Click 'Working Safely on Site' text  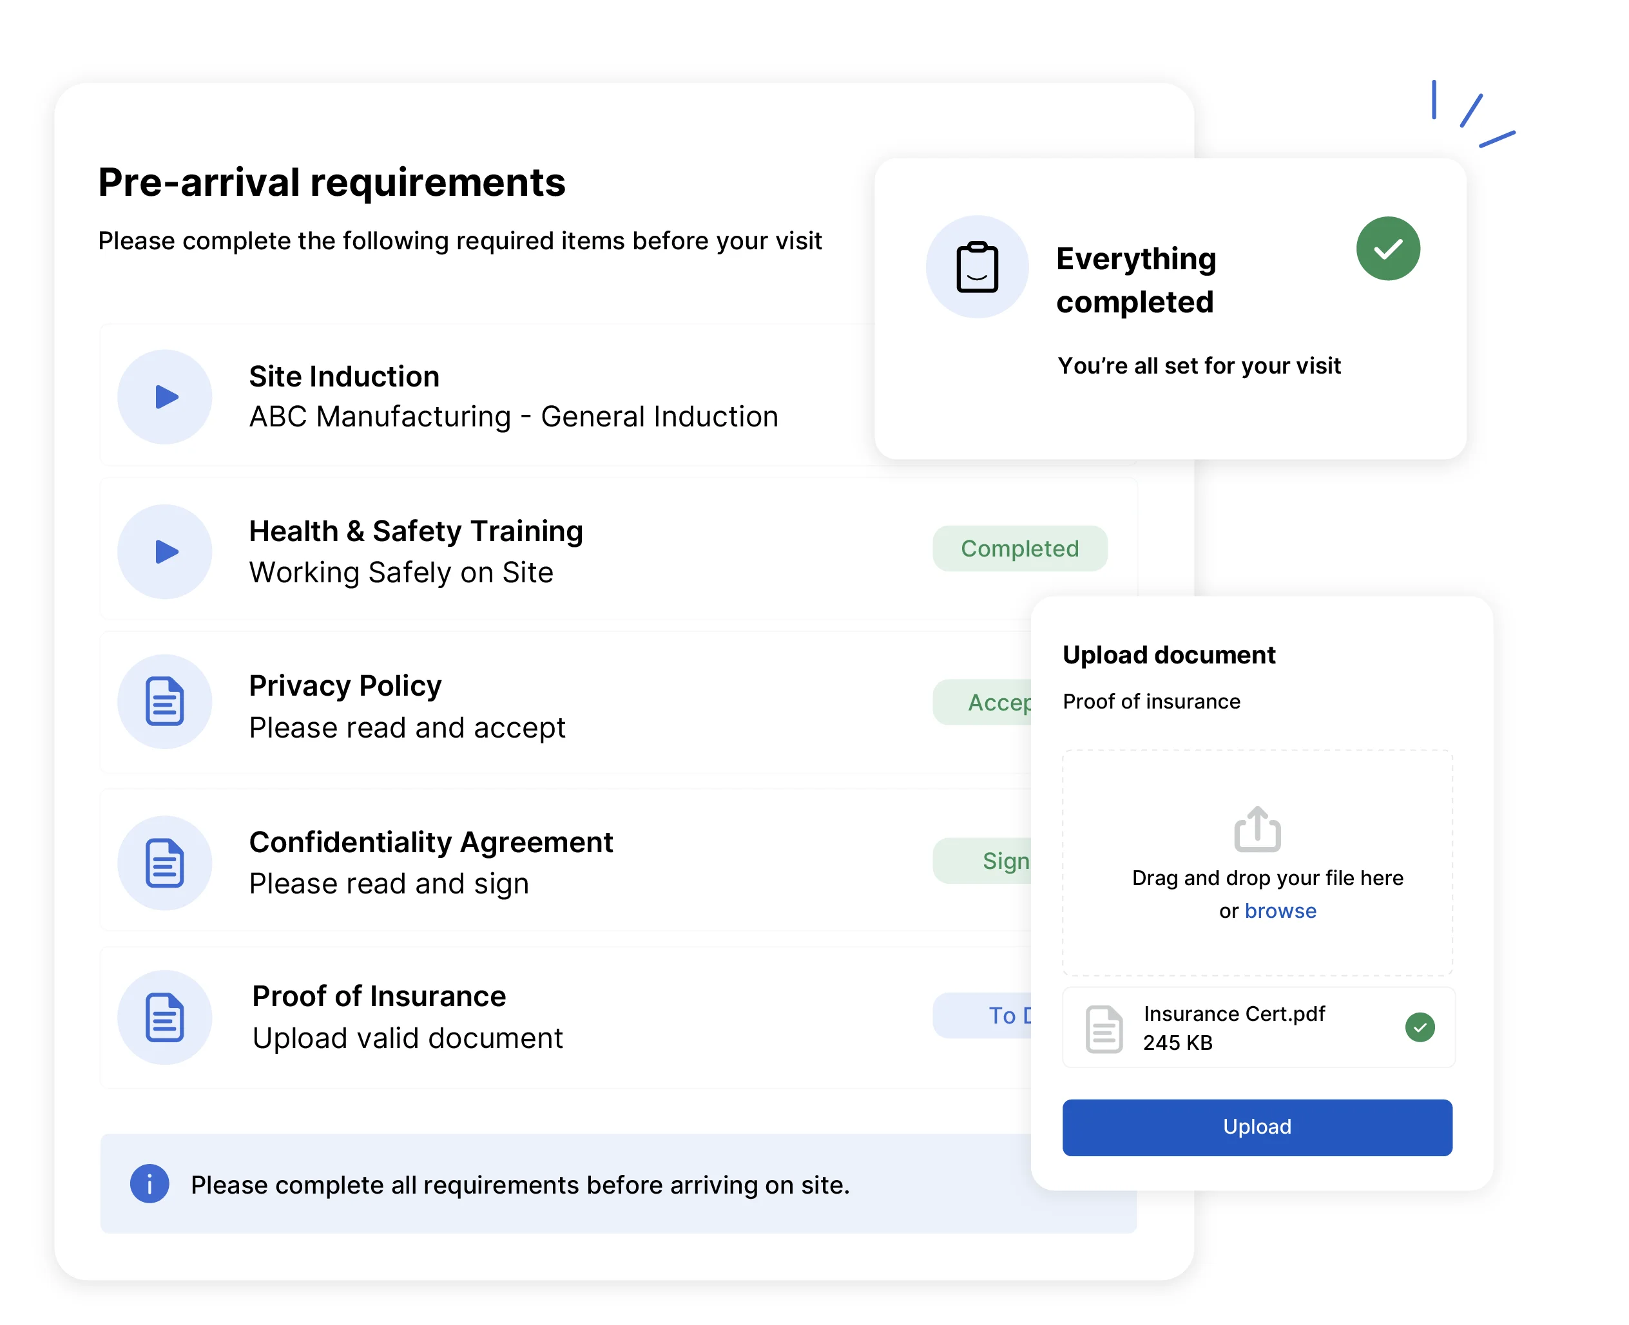pos(401,573)
